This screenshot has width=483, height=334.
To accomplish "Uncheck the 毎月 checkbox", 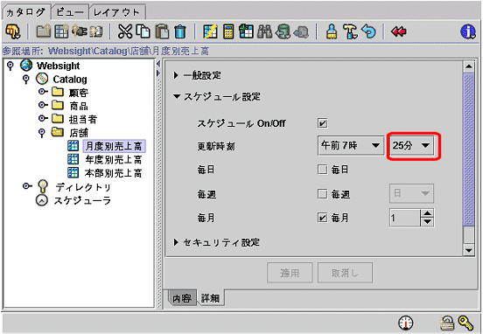I will 323,218.
